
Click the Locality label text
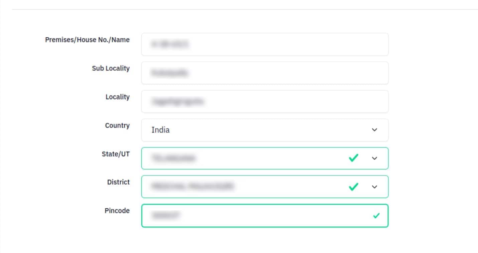pos(117,97)
